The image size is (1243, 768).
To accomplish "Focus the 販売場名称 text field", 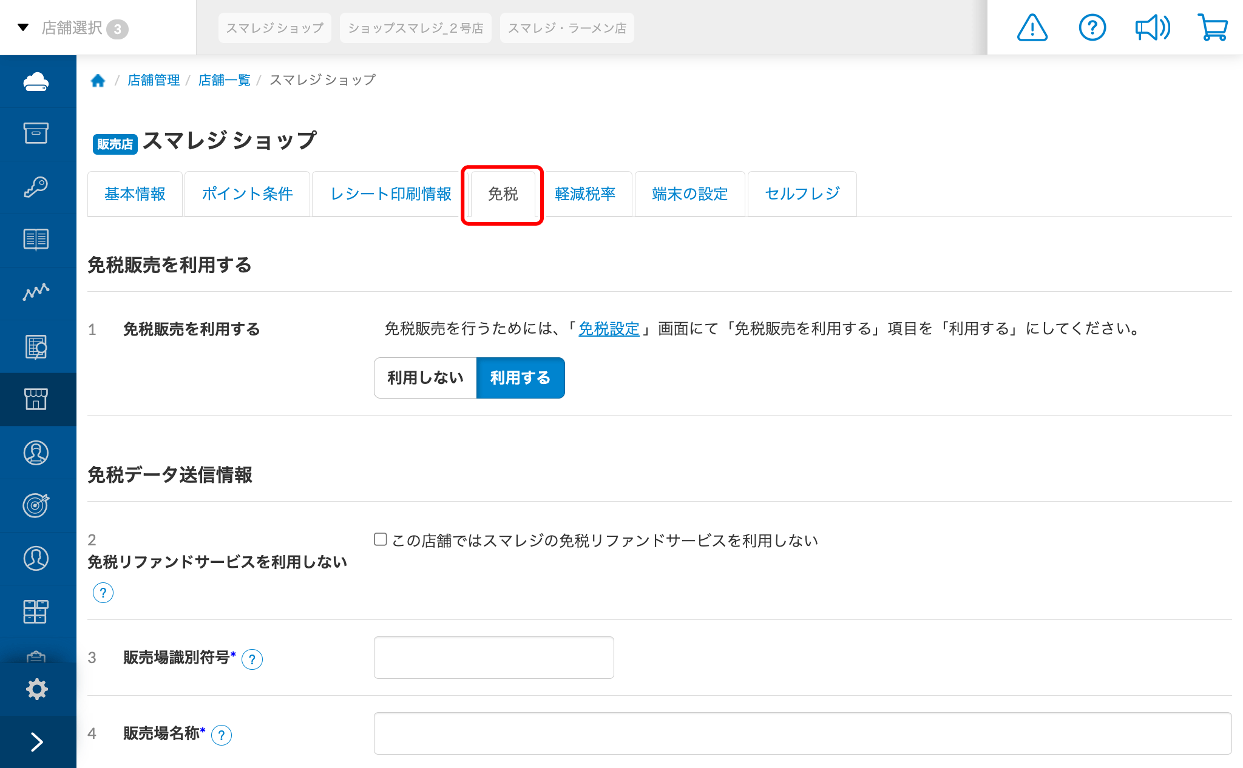I will [x=802, y=733].
